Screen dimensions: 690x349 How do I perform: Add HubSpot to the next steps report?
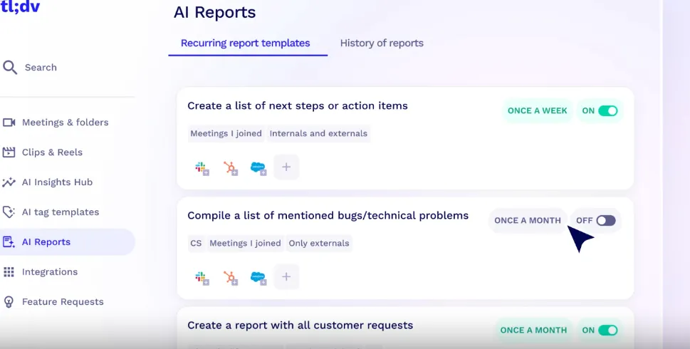231,168
